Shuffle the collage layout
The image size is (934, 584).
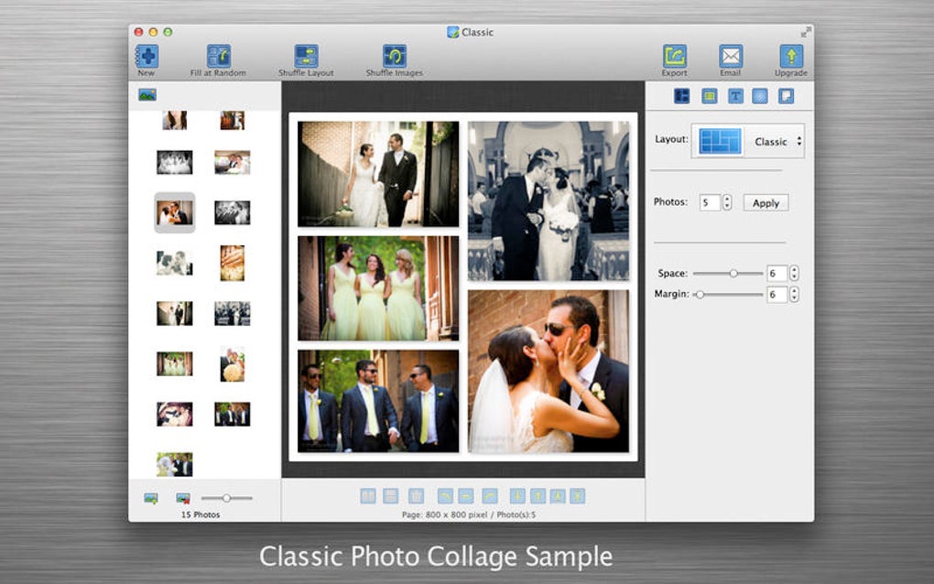tap(306, 57)
